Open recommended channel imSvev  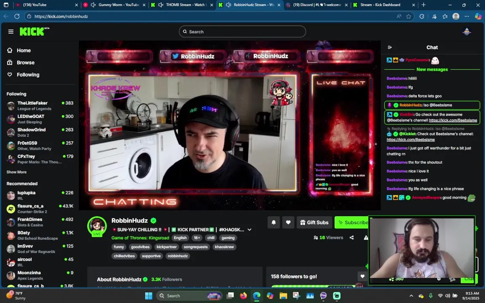pyautogui.click(x=40, y=249)
